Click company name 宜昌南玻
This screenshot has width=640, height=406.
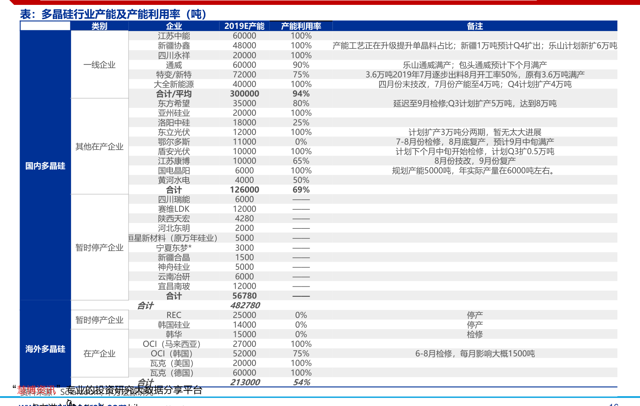click(174, 287)
